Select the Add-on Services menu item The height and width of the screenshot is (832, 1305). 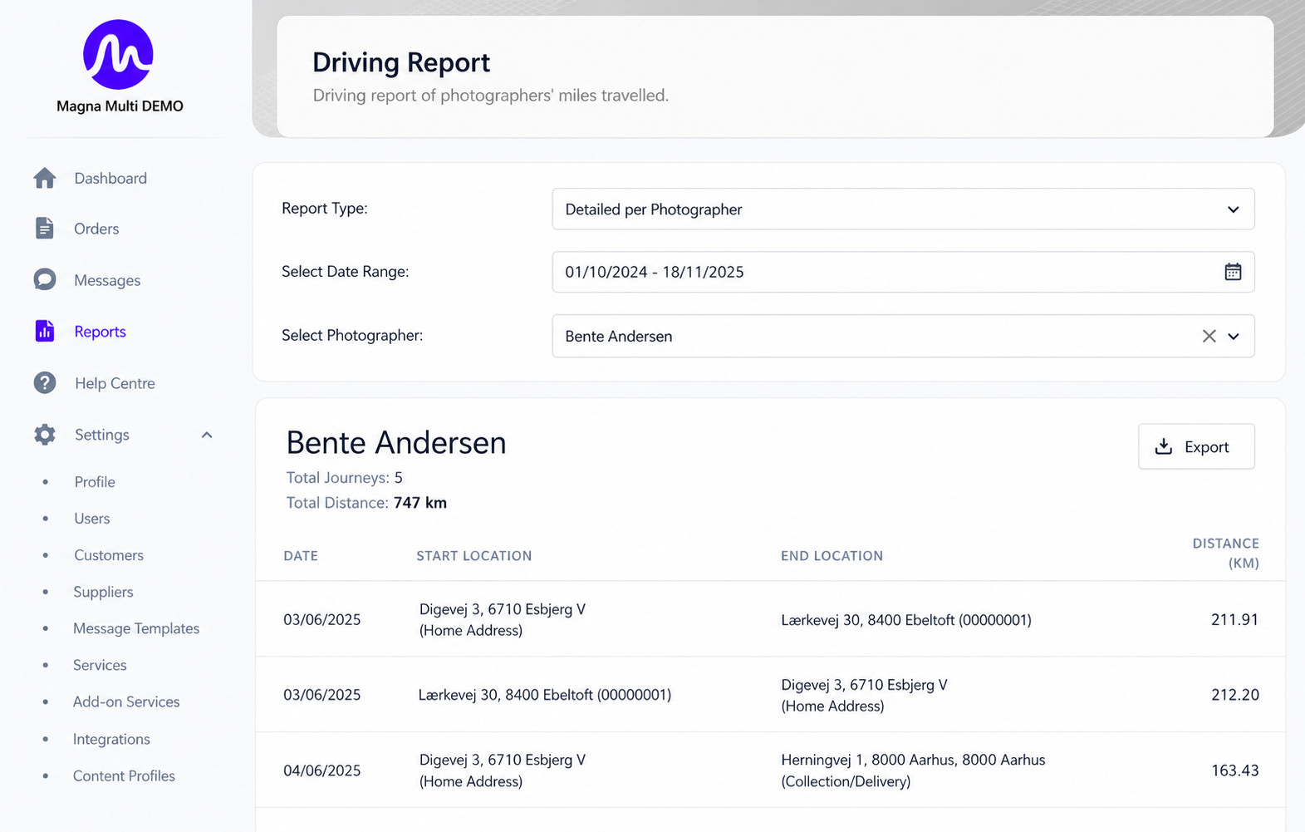click(126, 702)
